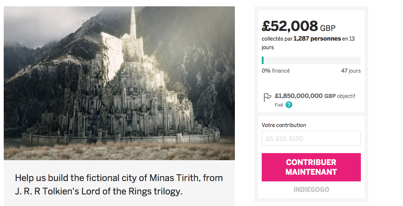Click the Help us build campaign description

[119, 178]
